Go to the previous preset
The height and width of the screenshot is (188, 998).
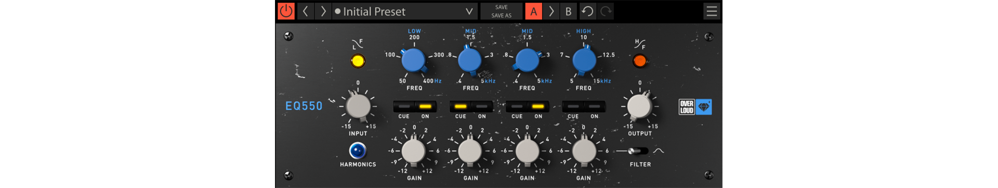pyautogui.click(x=306, y=11)
